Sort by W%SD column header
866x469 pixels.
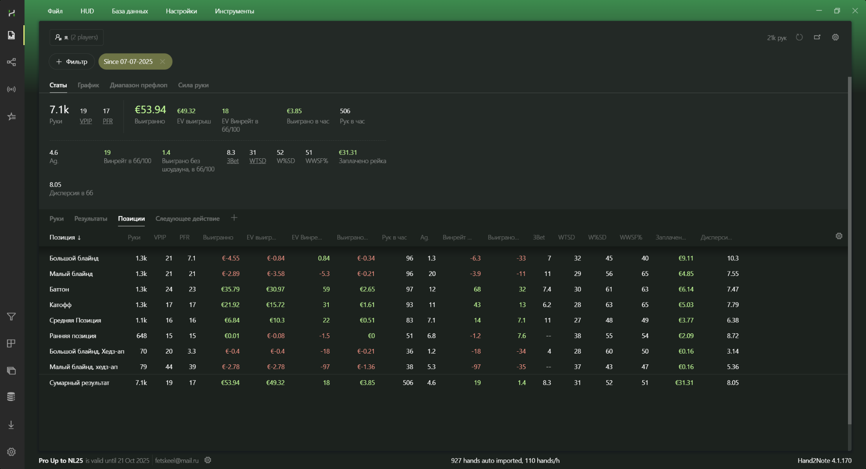click(597, 238)
